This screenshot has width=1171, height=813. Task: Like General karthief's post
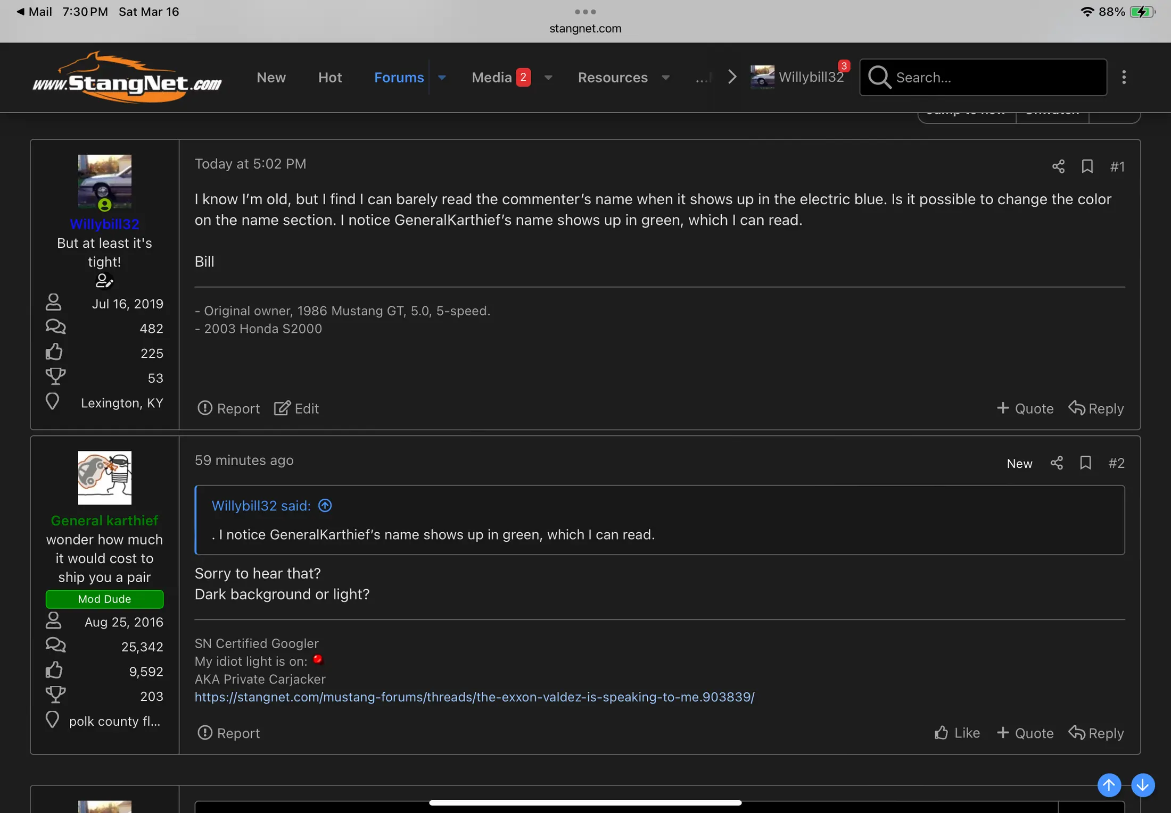coord(957,733)
